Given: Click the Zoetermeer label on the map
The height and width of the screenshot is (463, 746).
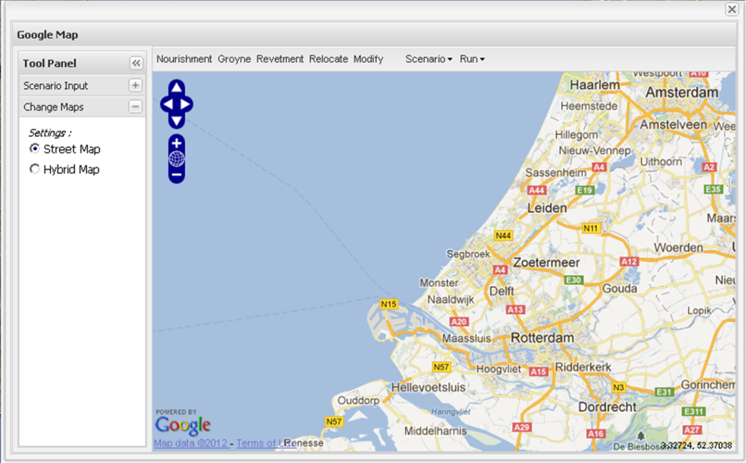Looking at the screenshot, I should point(546,262).
